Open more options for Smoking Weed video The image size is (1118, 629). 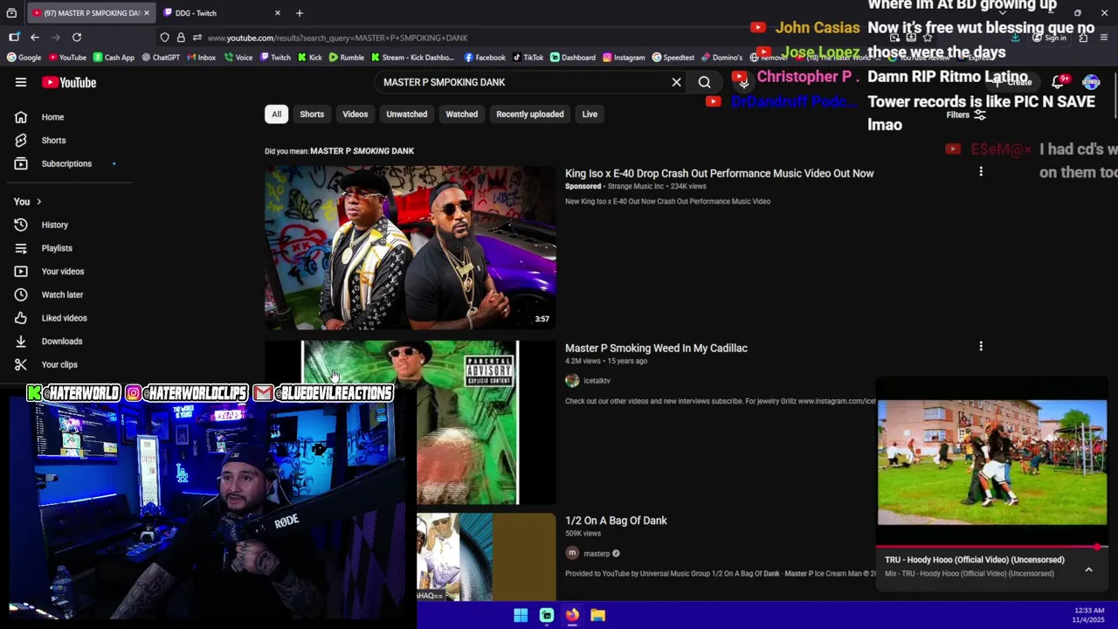tap(981, 347)
